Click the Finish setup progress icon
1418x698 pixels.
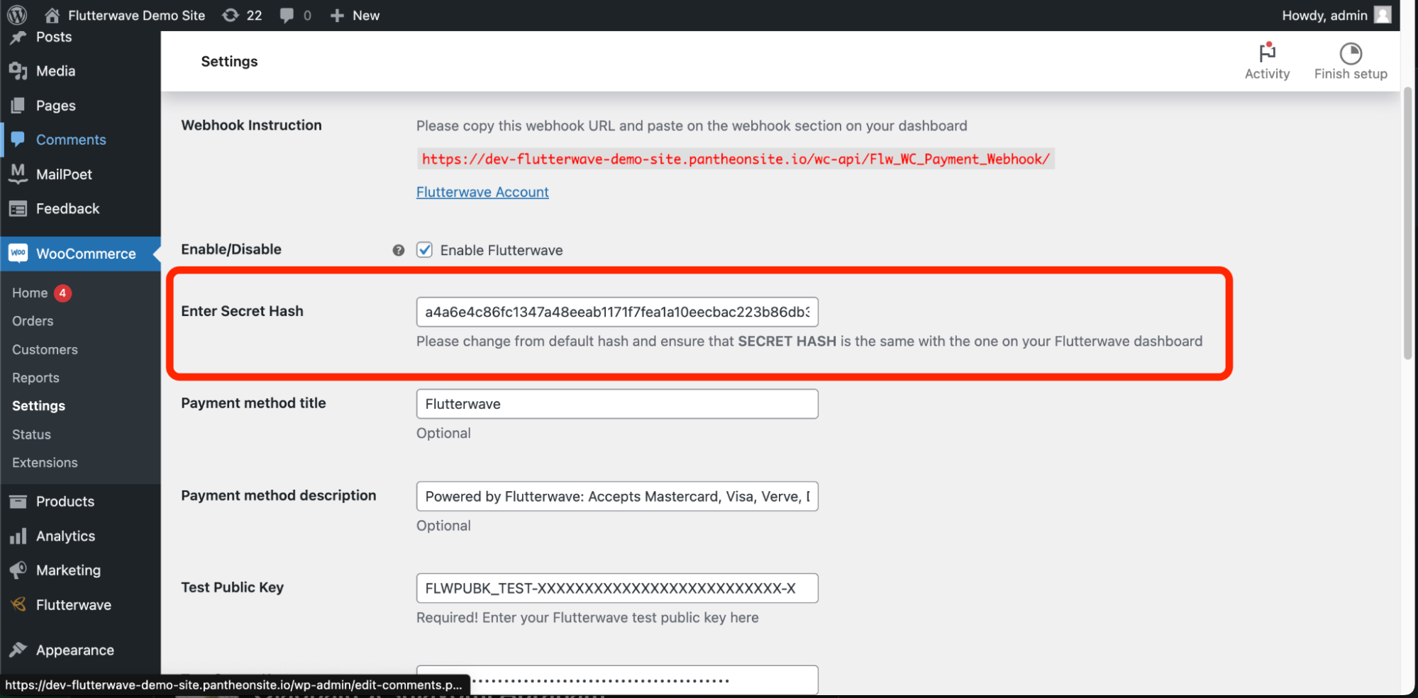click(x=1351, y=53)
